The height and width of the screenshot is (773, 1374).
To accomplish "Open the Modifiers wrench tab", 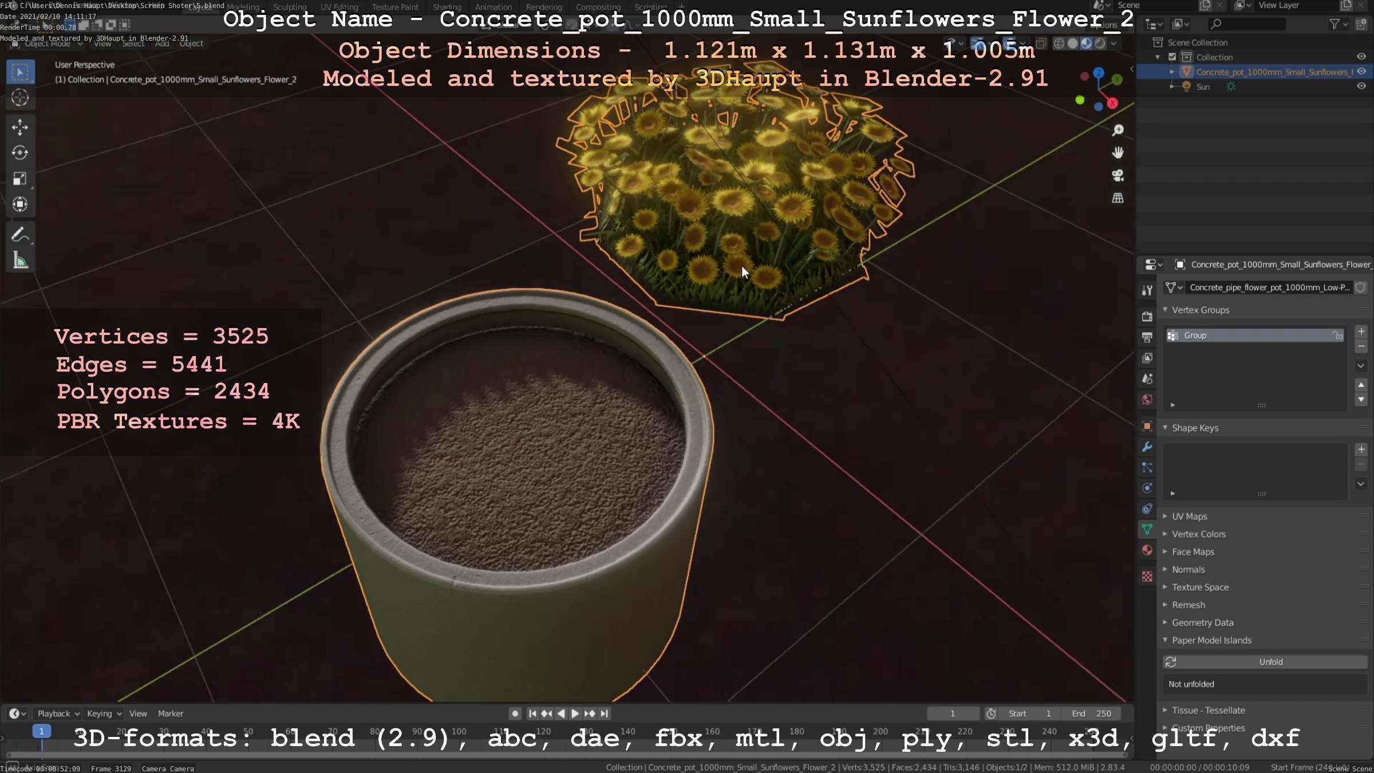I will pyautogui.click(x=1147, y=447).
